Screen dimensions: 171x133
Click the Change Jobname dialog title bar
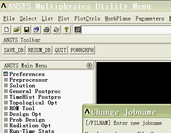[127, 112]
